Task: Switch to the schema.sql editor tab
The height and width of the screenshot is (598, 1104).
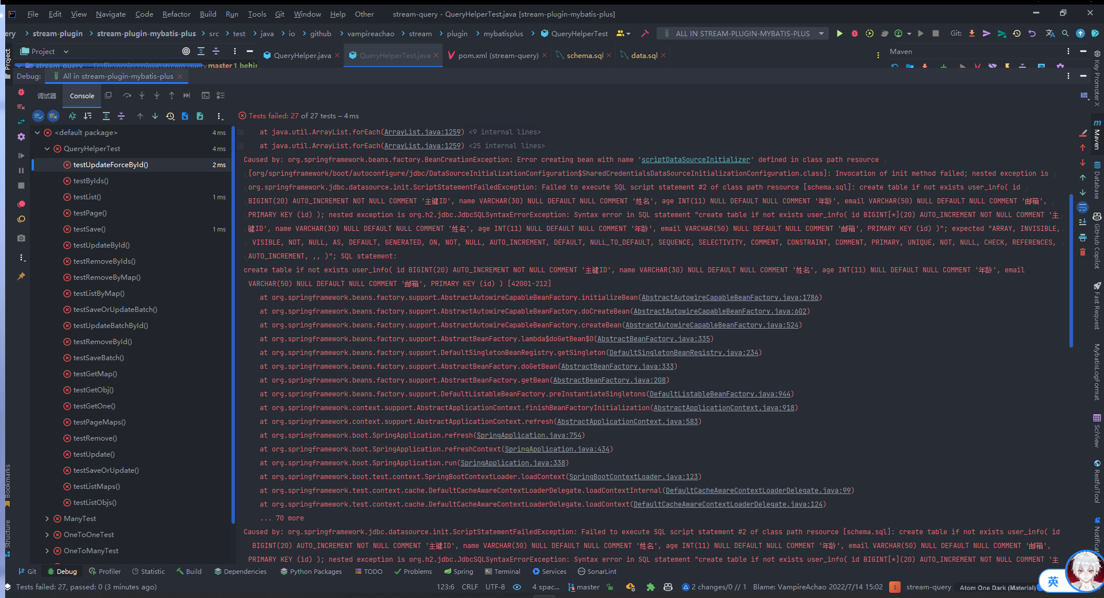Action: tap(584, 56)
